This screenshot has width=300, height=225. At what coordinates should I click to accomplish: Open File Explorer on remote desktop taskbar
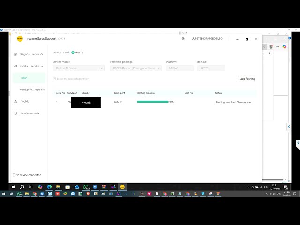tap(58, 187)
